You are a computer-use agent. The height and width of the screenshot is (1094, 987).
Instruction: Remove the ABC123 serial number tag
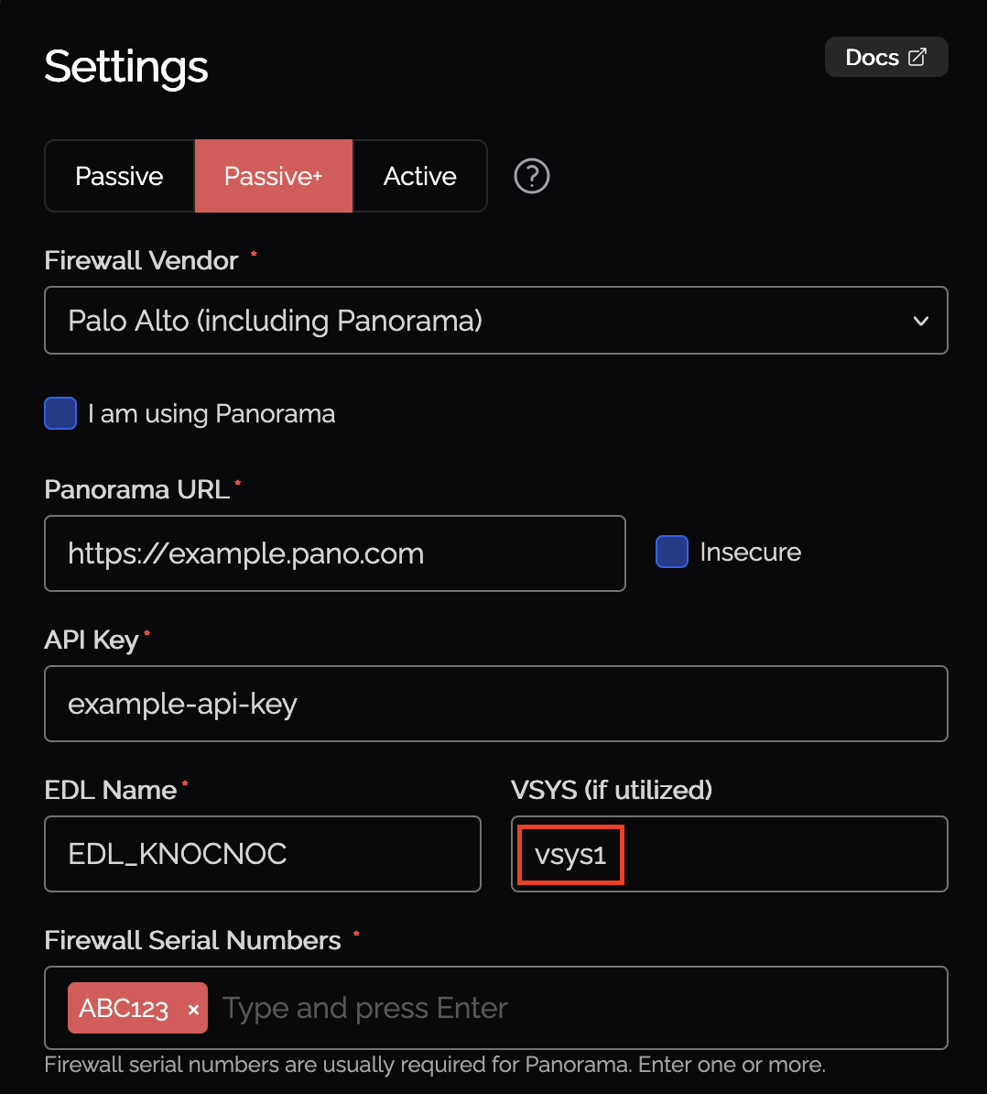coord(193,1010)
